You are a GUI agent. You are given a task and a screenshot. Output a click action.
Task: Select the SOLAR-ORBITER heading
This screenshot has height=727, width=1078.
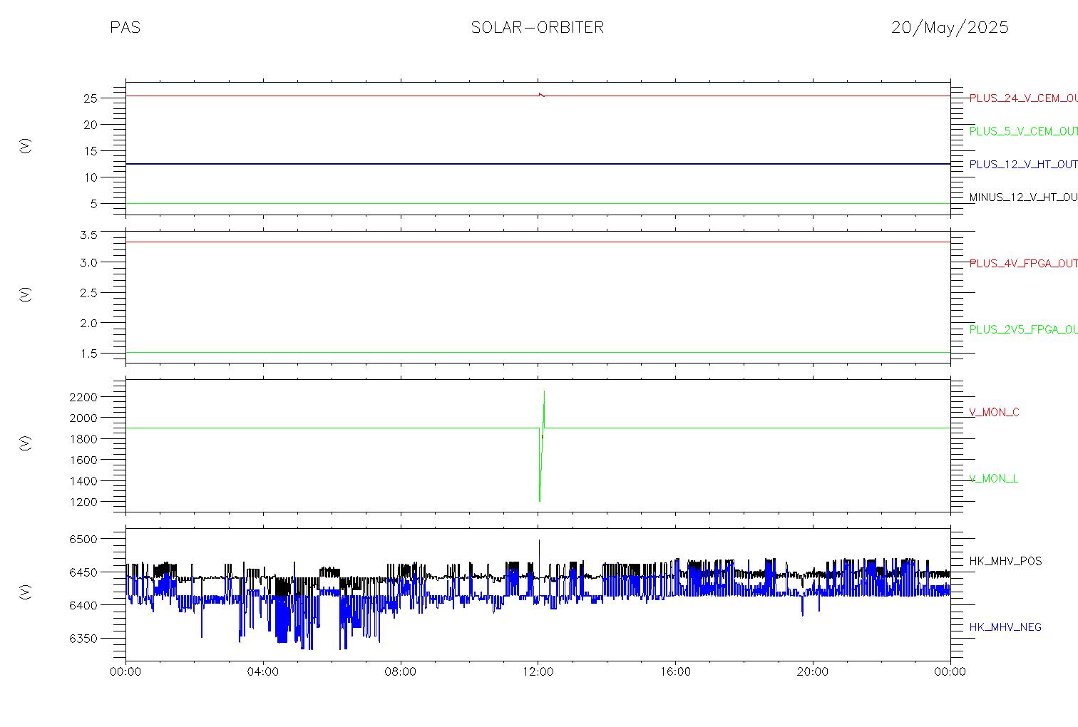tap(538, 28)
